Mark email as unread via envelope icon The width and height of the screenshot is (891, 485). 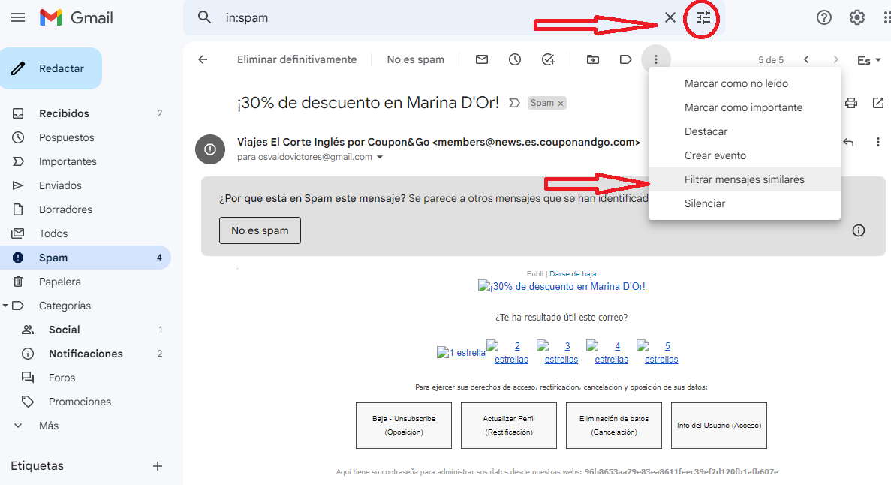(481, 59)
